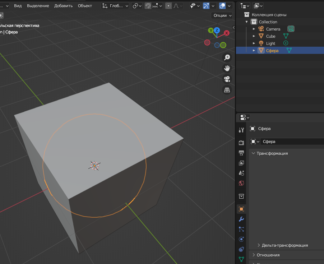Toggle snapping magnet in the header

[x=148, y=6]
